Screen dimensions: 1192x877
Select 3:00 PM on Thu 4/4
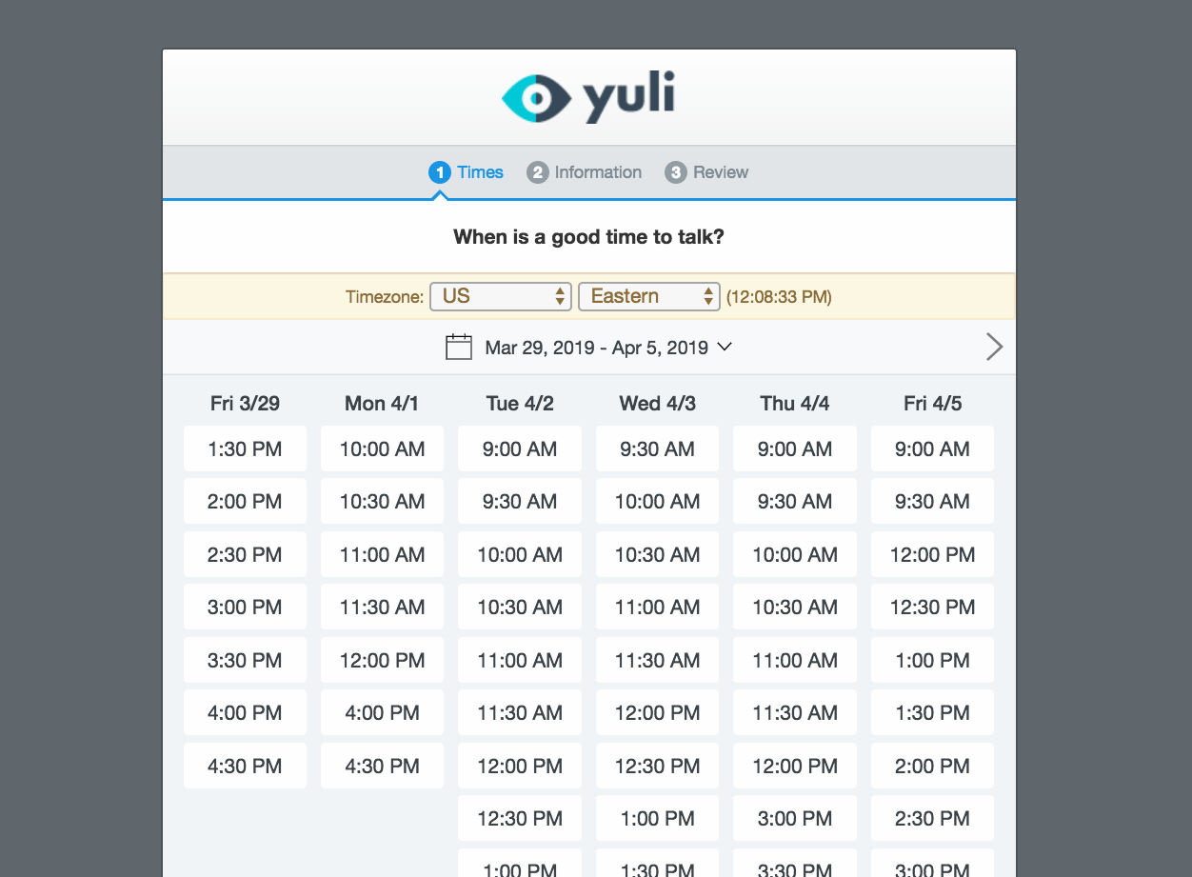tap(795, 818)
